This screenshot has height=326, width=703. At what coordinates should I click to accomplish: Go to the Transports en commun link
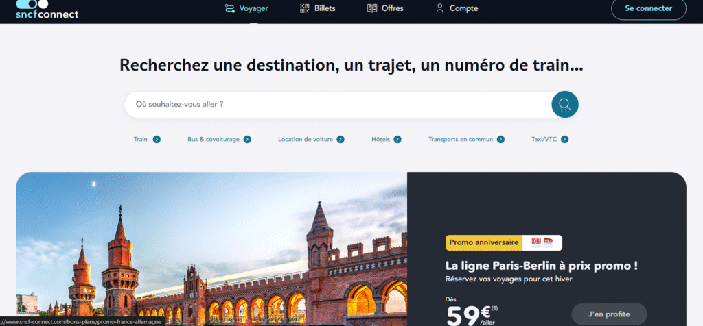tap(461, 139)
